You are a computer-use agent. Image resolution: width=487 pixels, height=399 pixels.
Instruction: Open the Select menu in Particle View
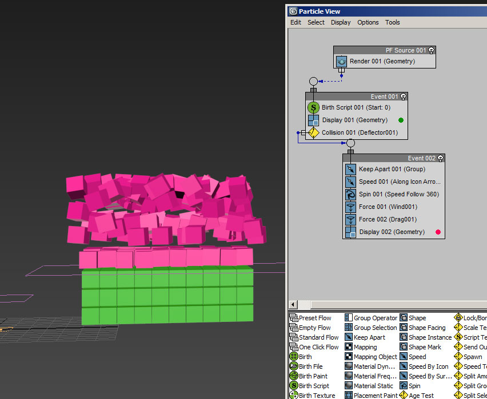point(316,22)
